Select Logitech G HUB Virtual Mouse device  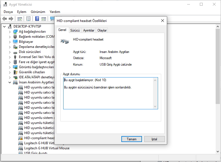[47, 148]
